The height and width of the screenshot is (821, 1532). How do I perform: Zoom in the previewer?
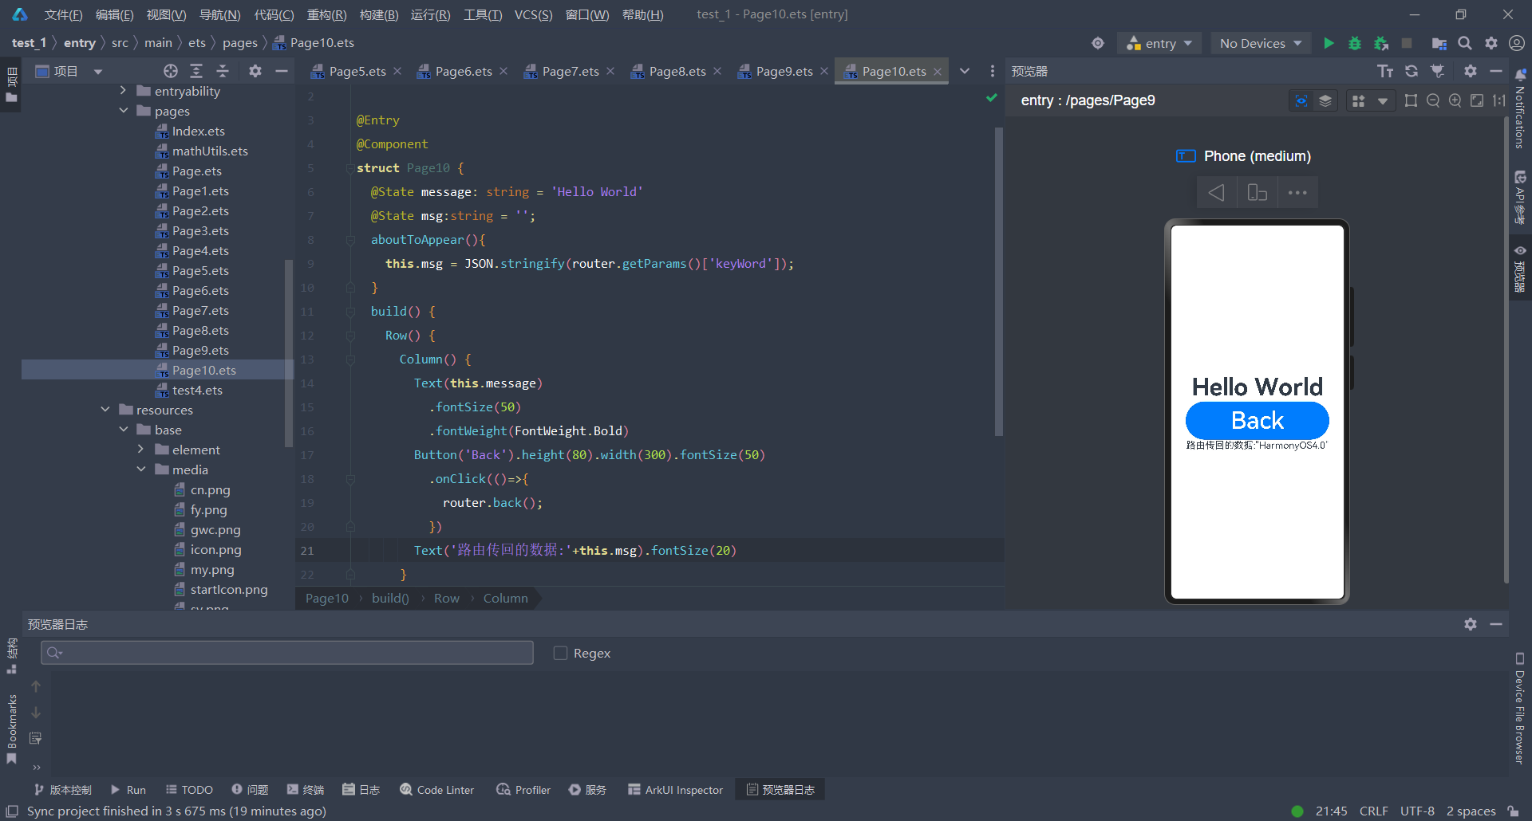pos(1455,100)
